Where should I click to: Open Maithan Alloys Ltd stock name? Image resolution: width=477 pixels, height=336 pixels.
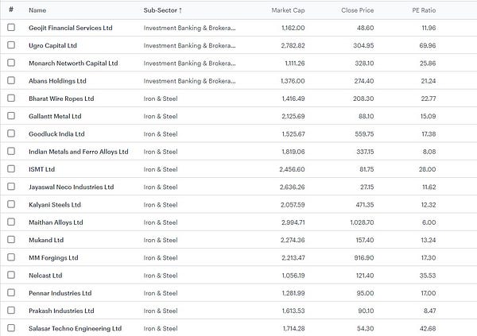[x=56, y=222]
